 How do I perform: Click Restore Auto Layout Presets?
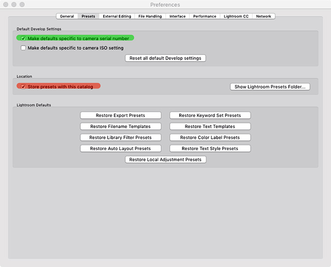(x=121, y=148)
